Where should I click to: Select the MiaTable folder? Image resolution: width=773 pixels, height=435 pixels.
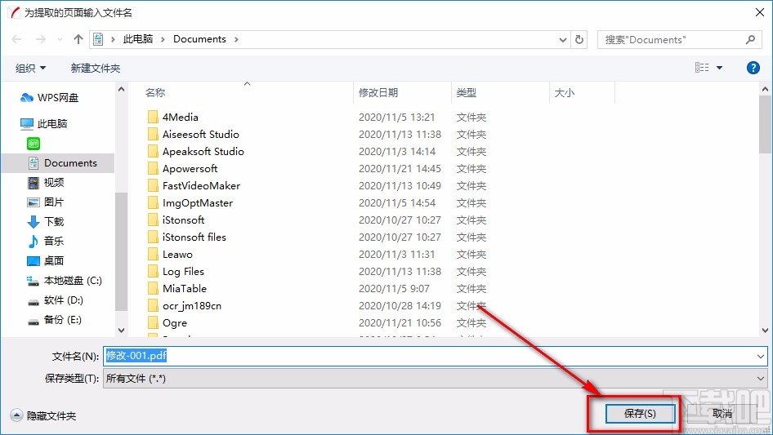(x=177, y=289)
